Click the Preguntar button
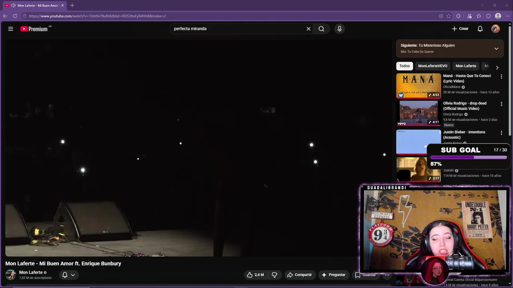Screen dimensions: 513x288 [333, 275]
